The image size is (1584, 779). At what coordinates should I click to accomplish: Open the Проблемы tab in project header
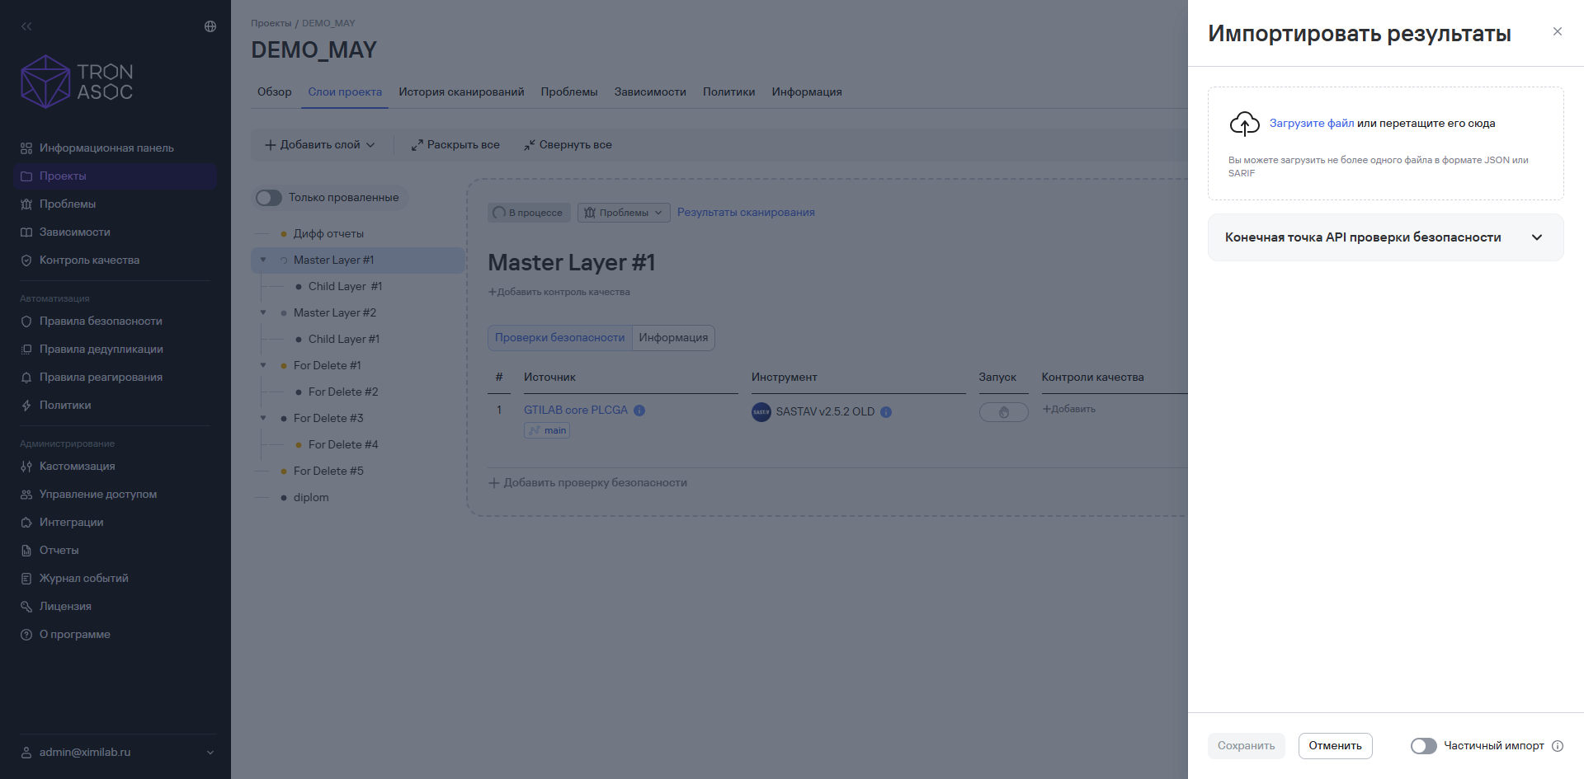[x=569, y=92]
